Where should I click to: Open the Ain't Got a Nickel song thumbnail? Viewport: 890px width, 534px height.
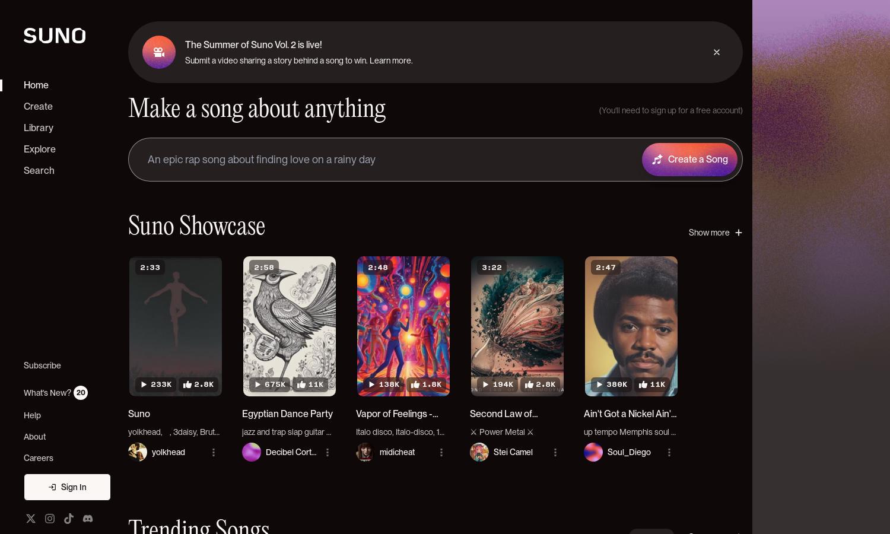[631, 326]
